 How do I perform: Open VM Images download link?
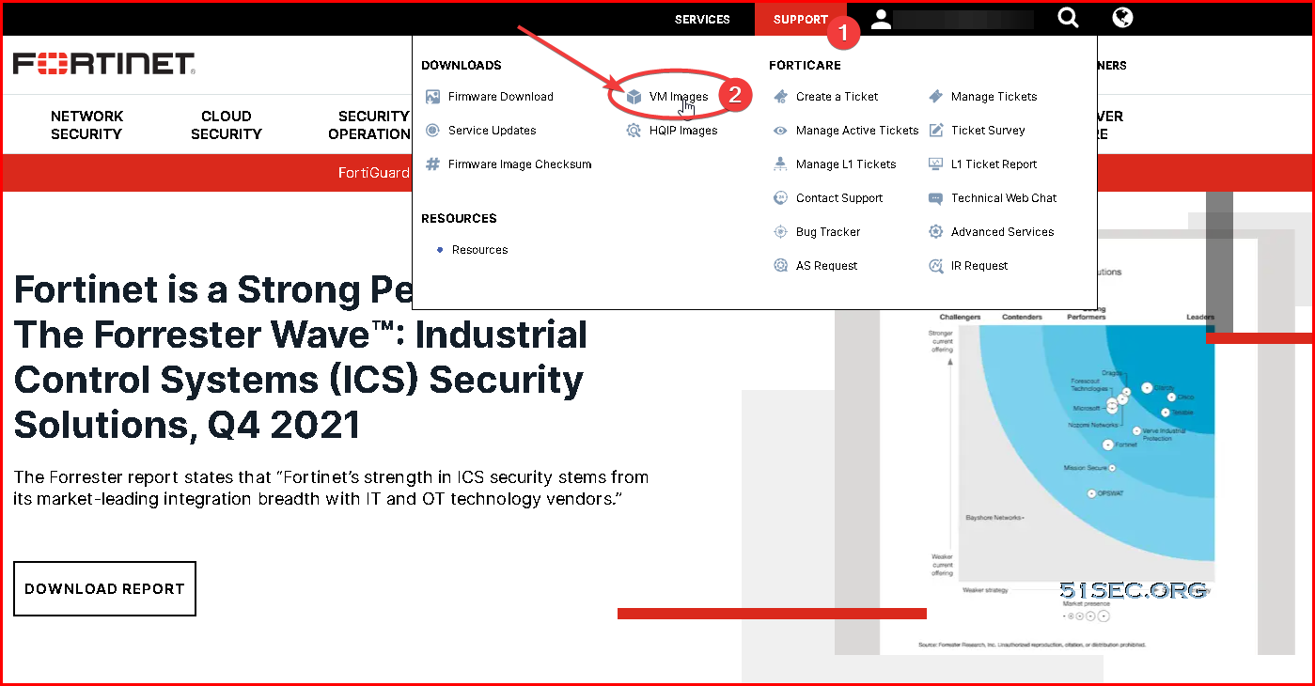click(679, 97)
